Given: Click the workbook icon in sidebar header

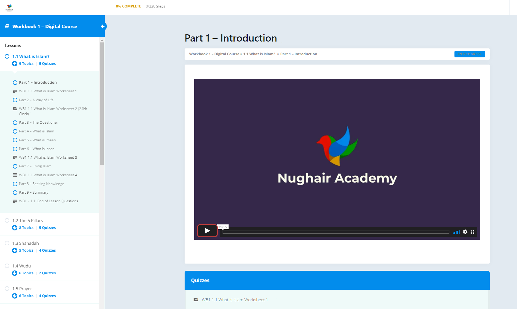Looking at the screenshot, I should click(x=7, y=26).
